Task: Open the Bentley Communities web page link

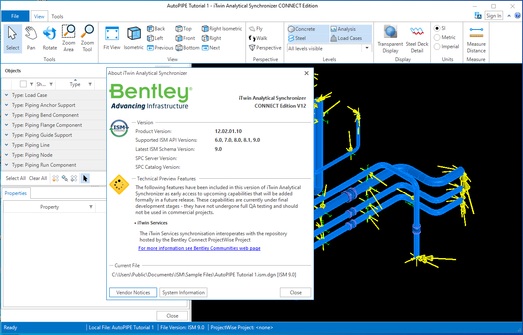Action: point(199,248)
